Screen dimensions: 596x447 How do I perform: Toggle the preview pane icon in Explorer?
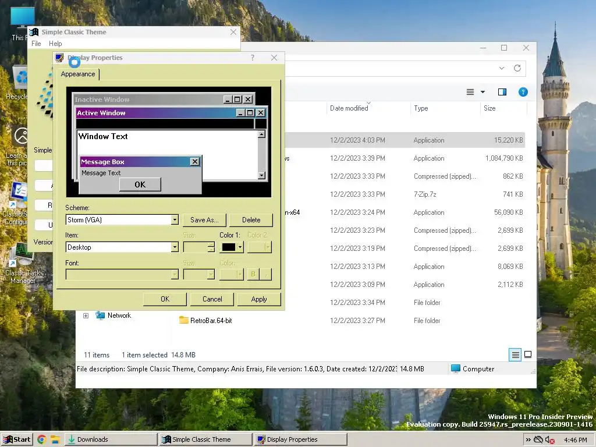(502, 92)
